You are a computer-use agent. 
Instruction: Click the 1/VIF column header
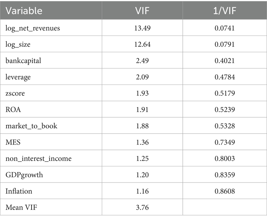click(x=224, y=11)
